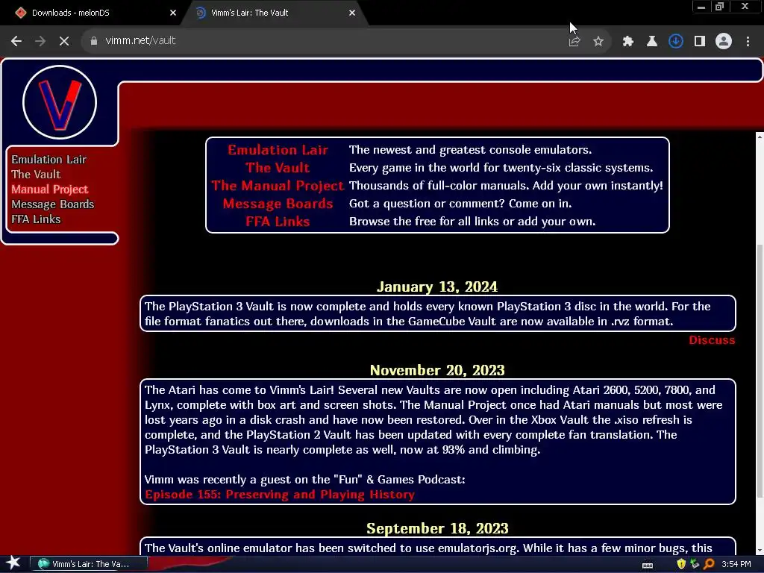Stop page loading with the X button
764x573 pixels.
coord(64,41)
